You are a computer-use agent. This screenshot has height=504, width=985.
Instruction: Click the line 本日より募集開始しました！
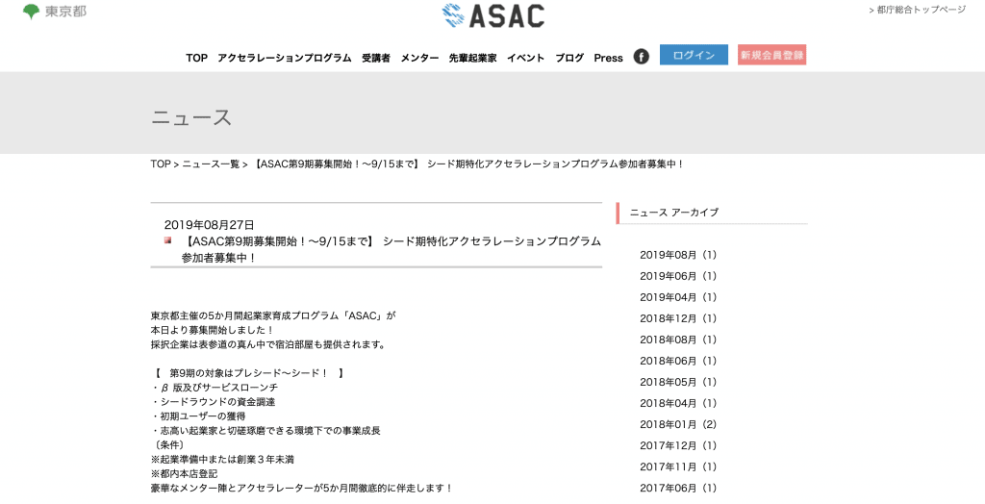point(213,330)
